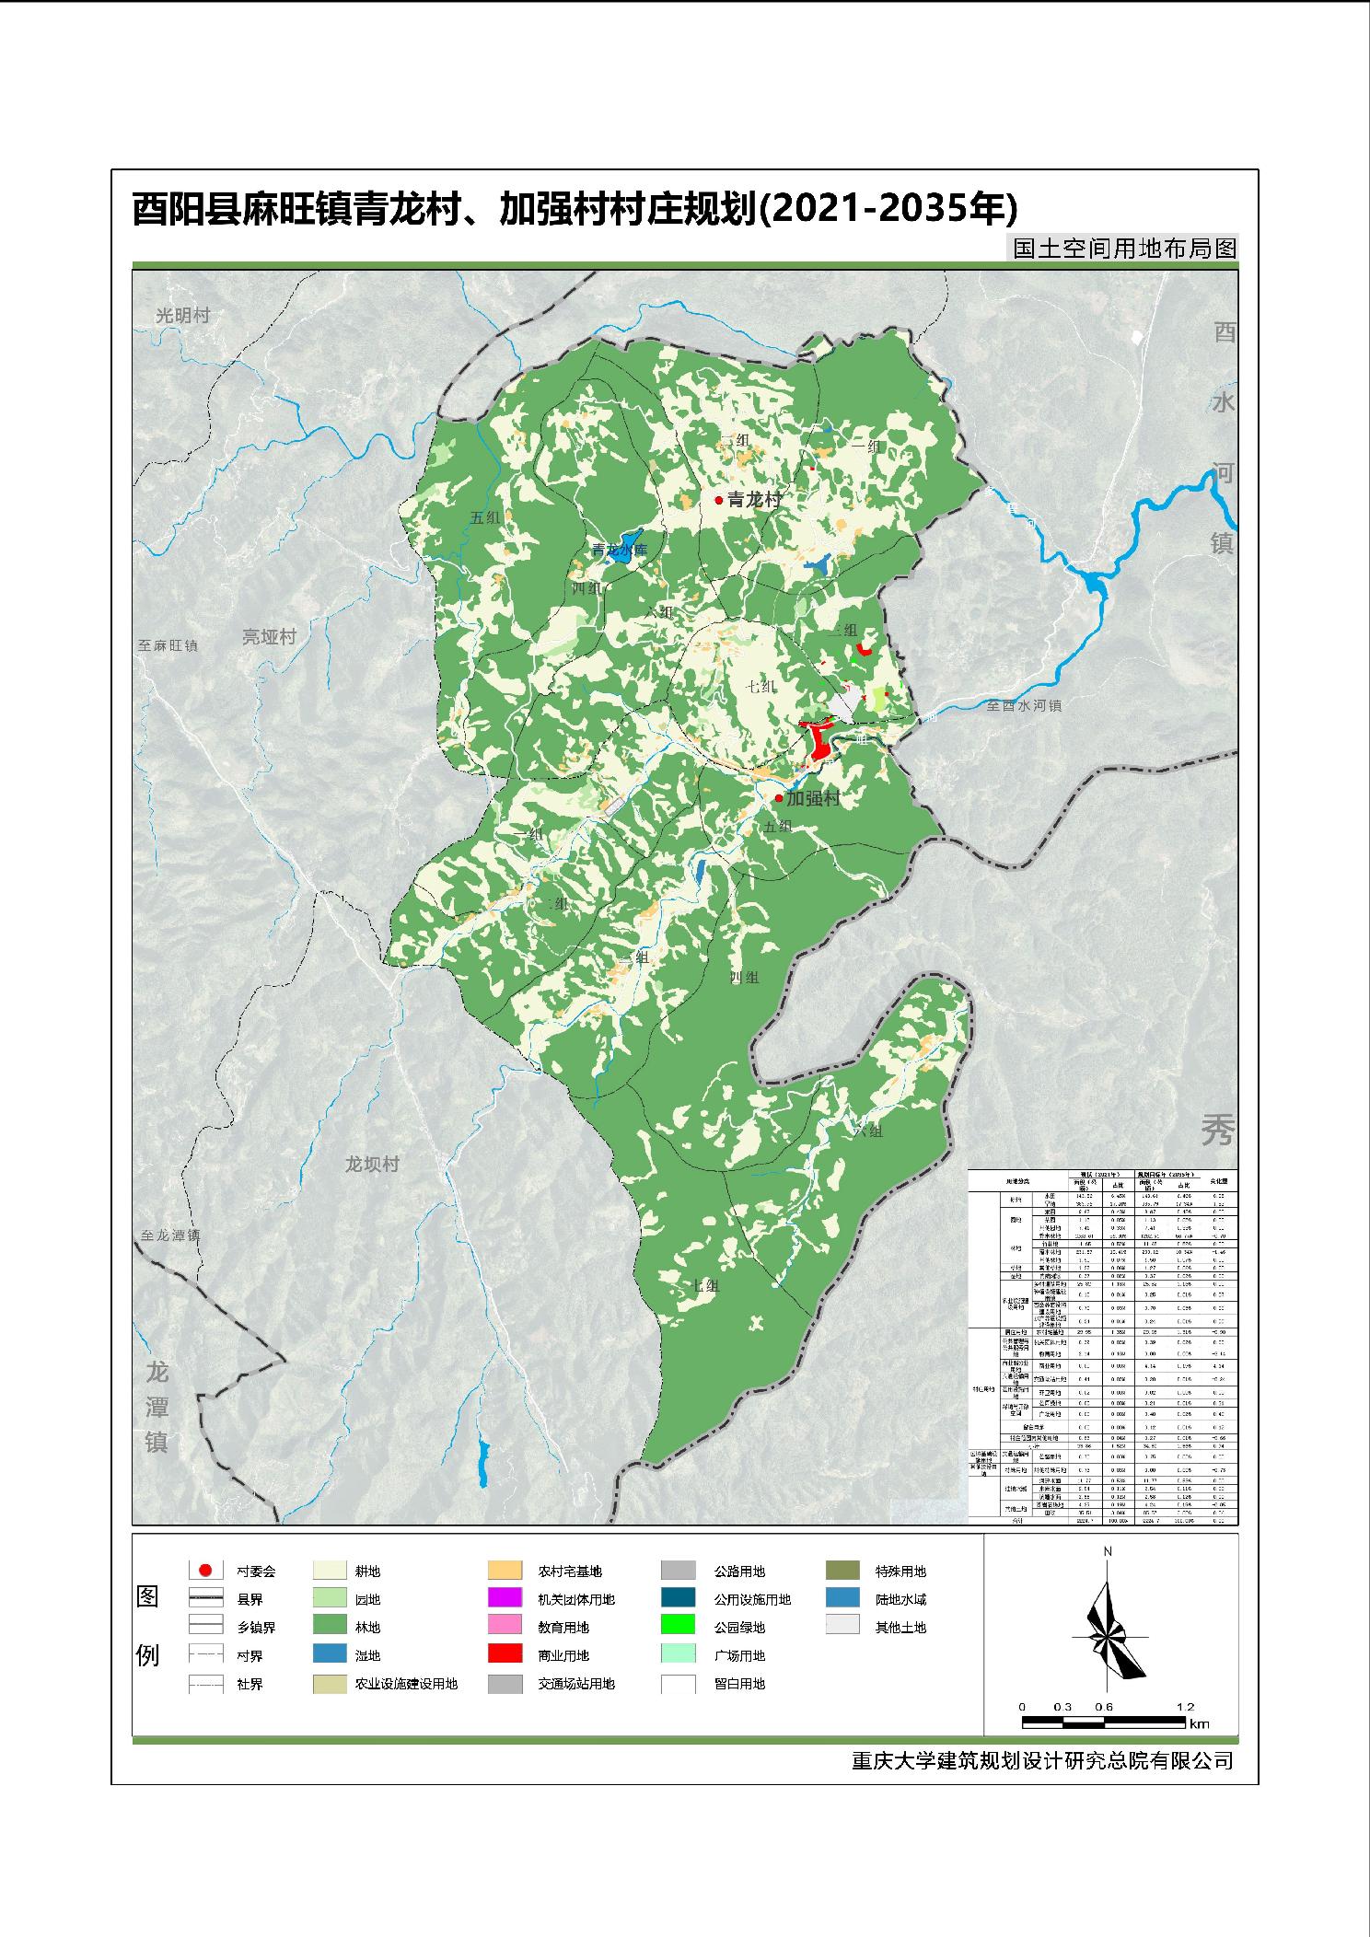Click the 村界 dashed line legend symbol
Image resolution: width=1370 pixels, height=1937 pixels.
206,1655
